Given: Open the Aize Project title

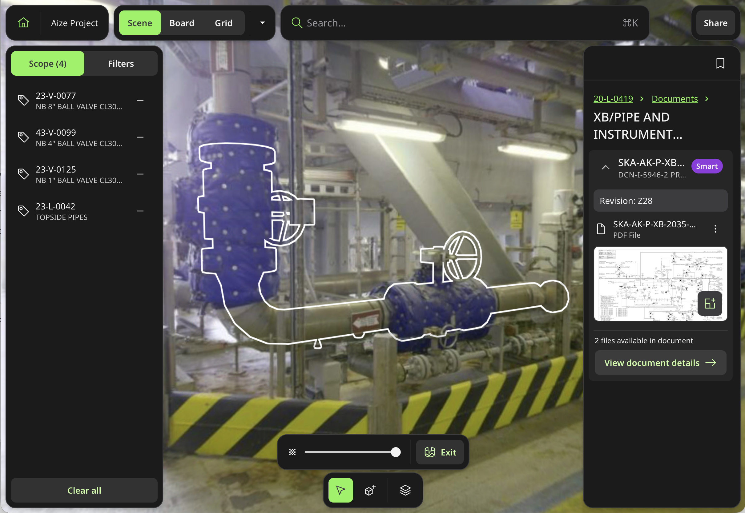Looking at the screenshot, I should coord(74,23).
